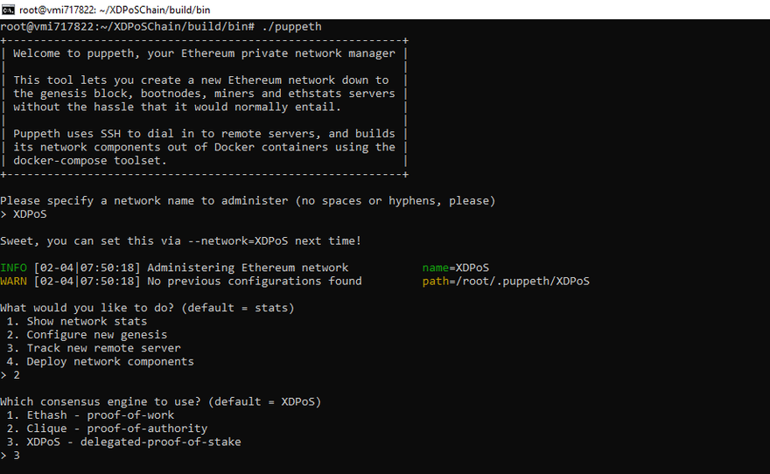Click the yellow WARN log label
The image size is (770, 474).
(x=13, y=281)
